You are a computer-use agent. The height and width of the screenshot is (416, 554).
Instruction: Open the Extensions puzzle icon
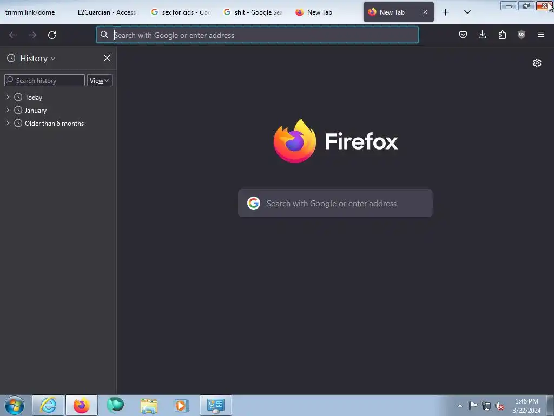502,35
